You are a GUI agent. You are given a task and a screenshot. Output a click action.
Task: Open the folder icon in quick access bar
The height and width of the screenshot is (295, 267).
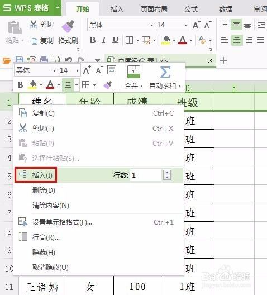(7, 60)
